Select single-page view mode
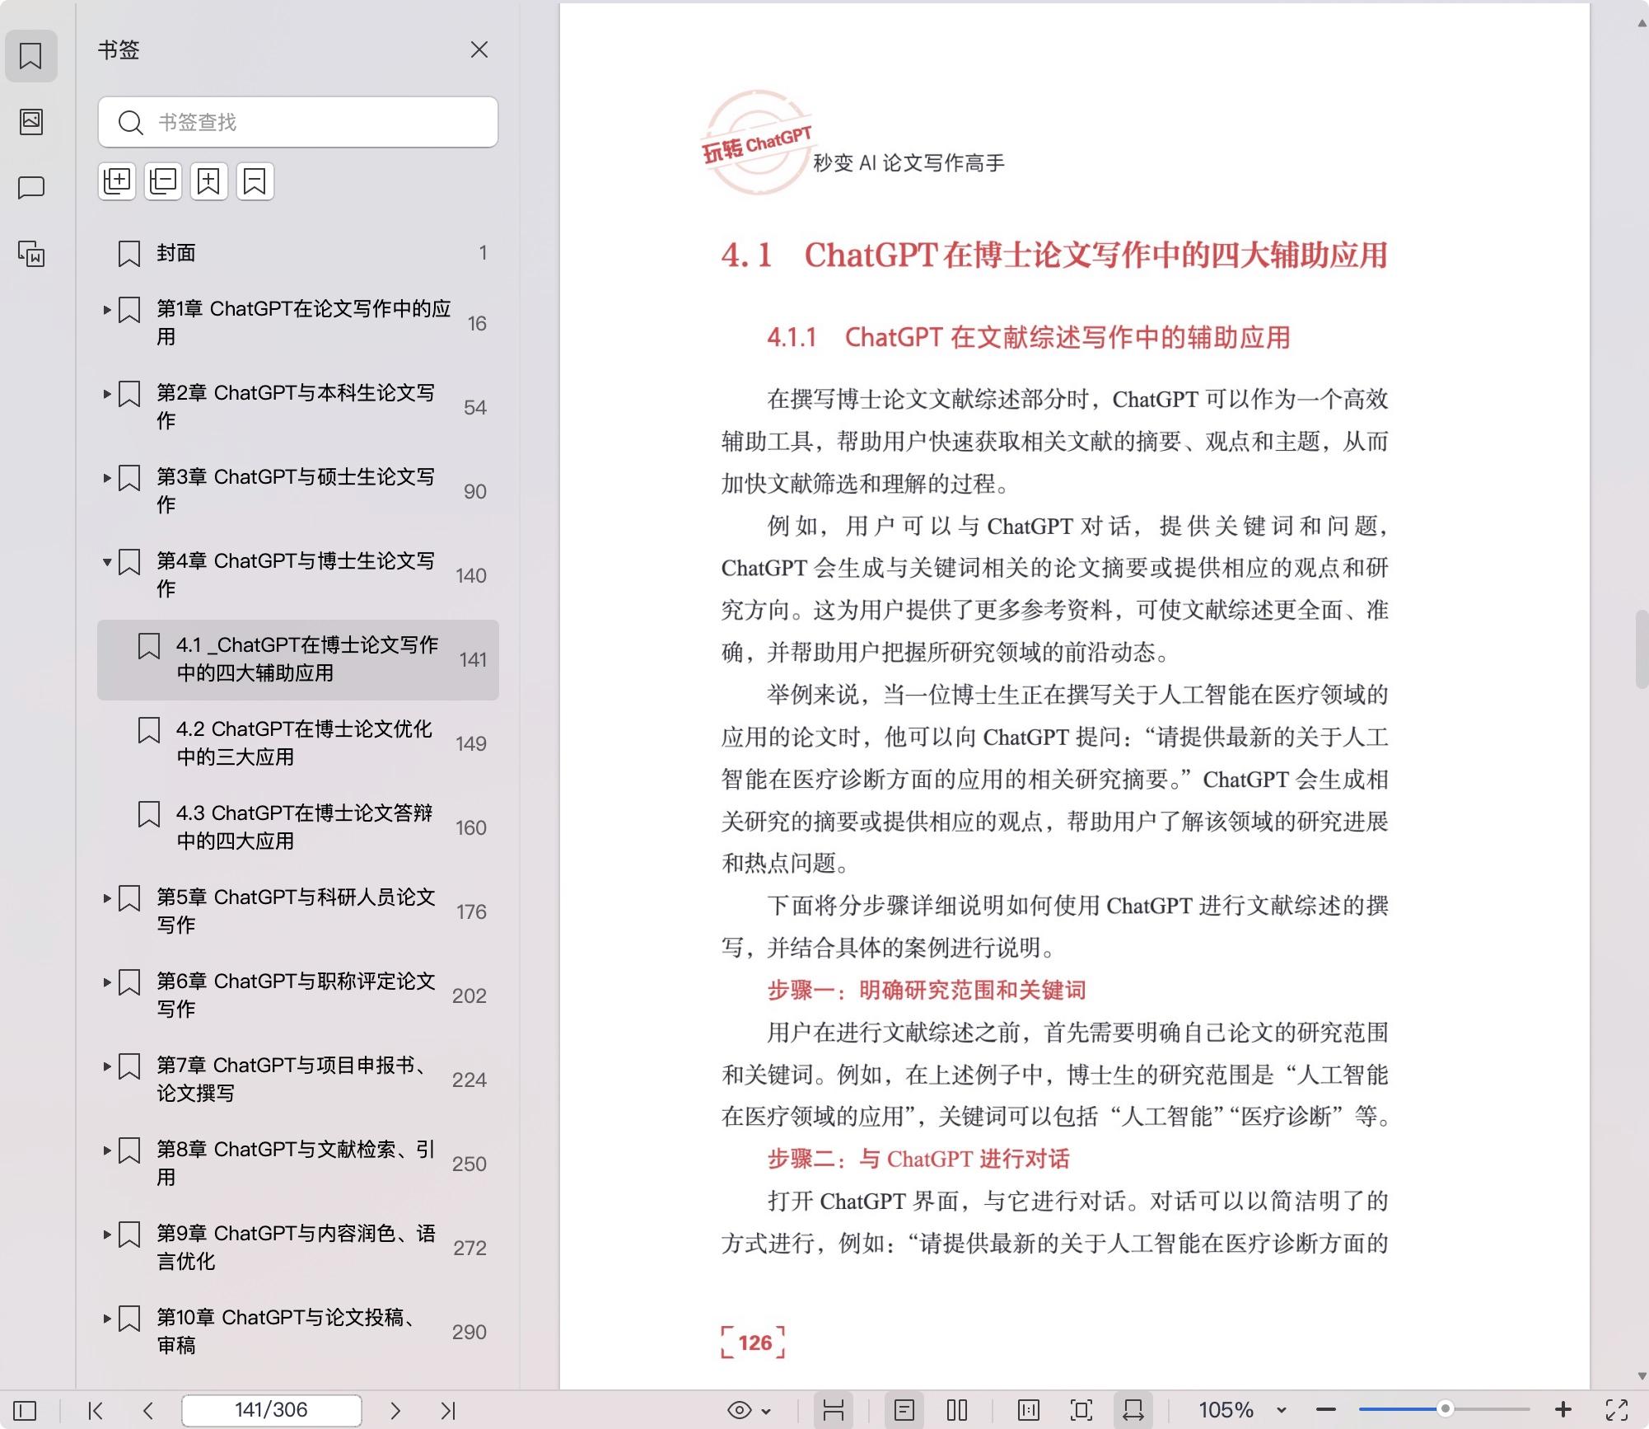The width and height of the screenshot is (1649, 1429). (x=904, y=1410)
